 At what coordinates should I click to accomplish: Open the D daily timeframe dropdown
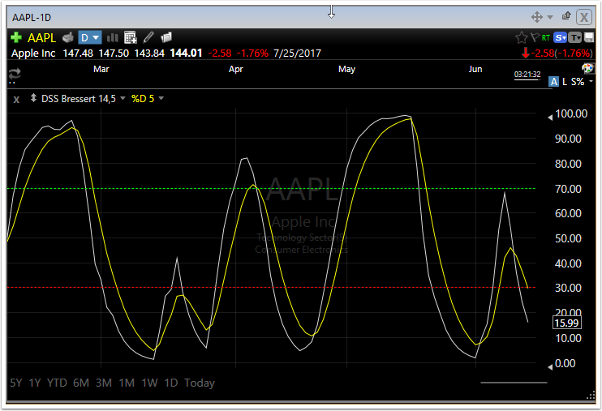coord(90,37)
